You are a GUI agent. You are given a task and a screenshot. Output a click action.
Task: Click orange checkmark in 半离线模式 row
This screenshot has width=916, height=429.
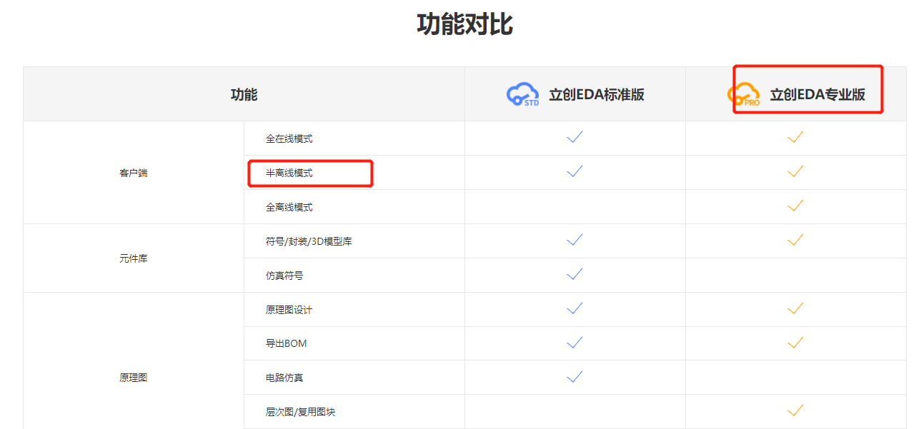[795, 171]
